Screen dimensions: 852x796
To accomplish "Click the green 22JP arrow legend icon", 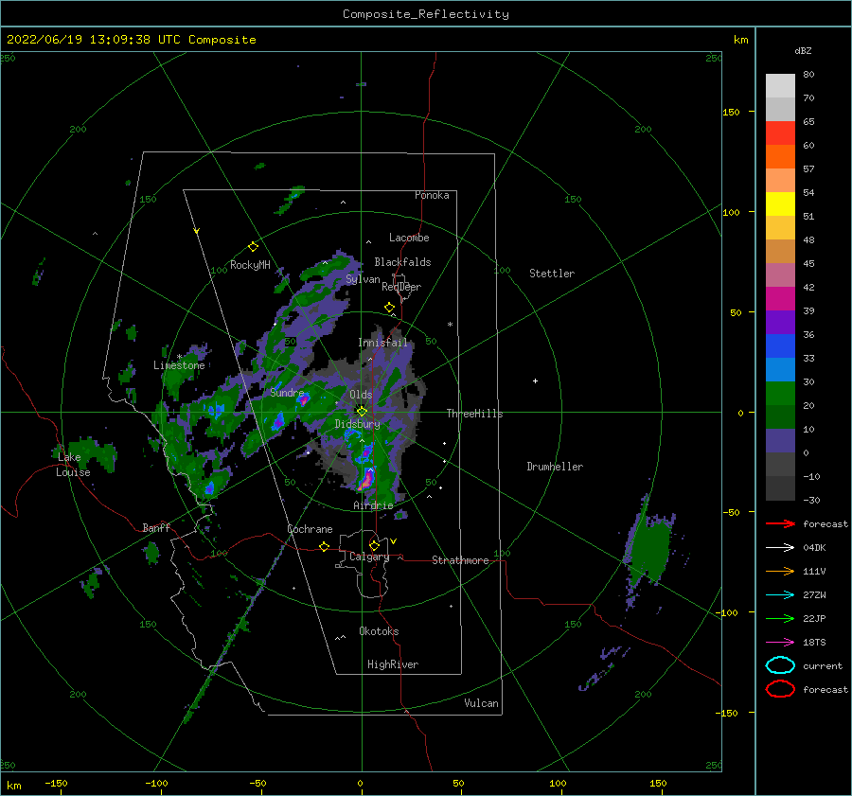I will click(x=780, y=618).
